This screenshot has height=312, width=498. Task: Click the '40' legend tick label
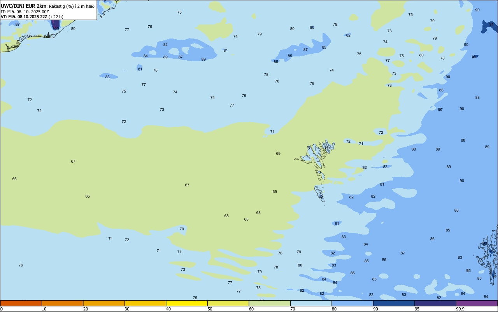(x=168, y=309)
